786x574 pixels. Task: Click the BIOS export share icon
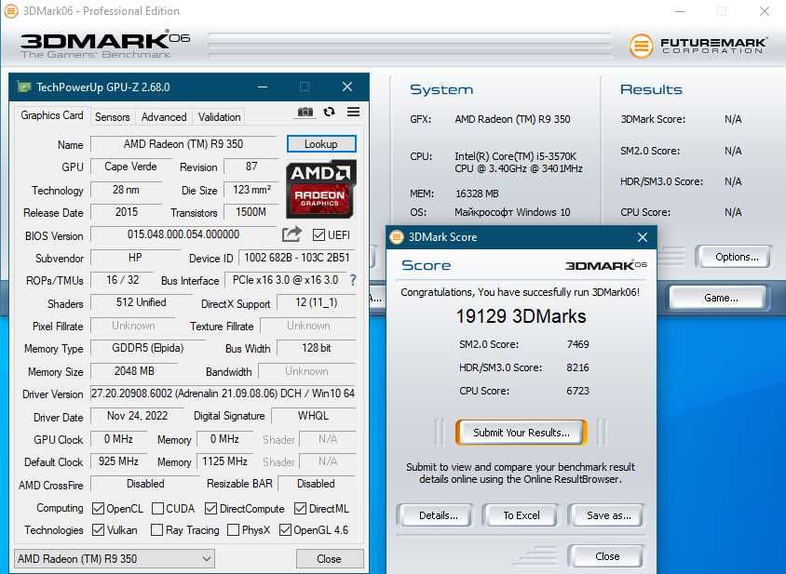(x=291, y=234)
